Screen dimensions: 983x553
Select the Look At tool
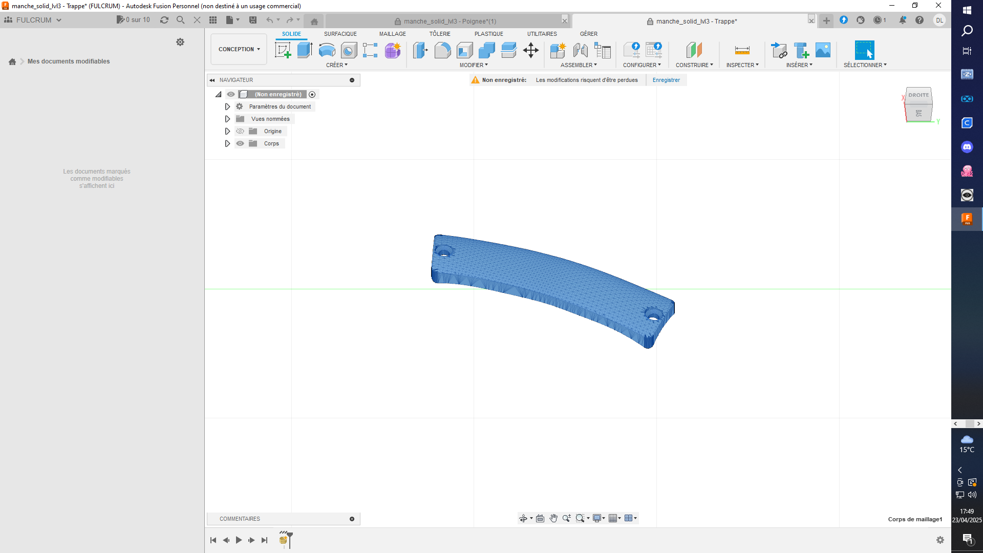(540, 518)
